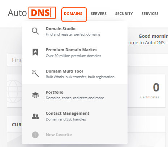Add a New favorite entry

click(x=74, y=135)
